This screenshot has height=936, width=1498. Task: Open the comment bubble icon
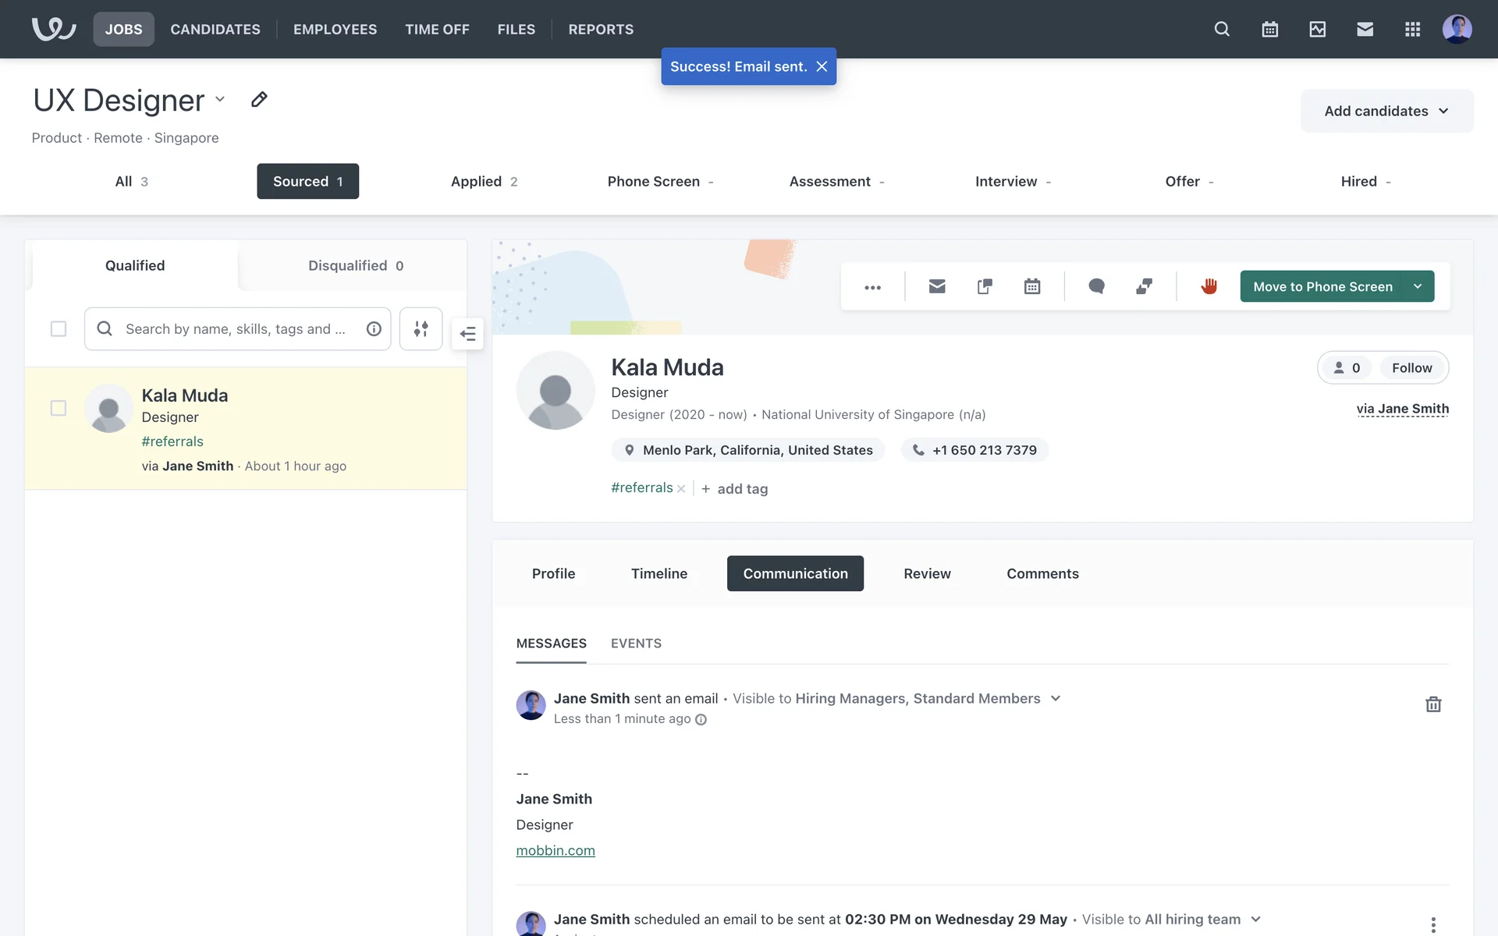(1096, 286)
